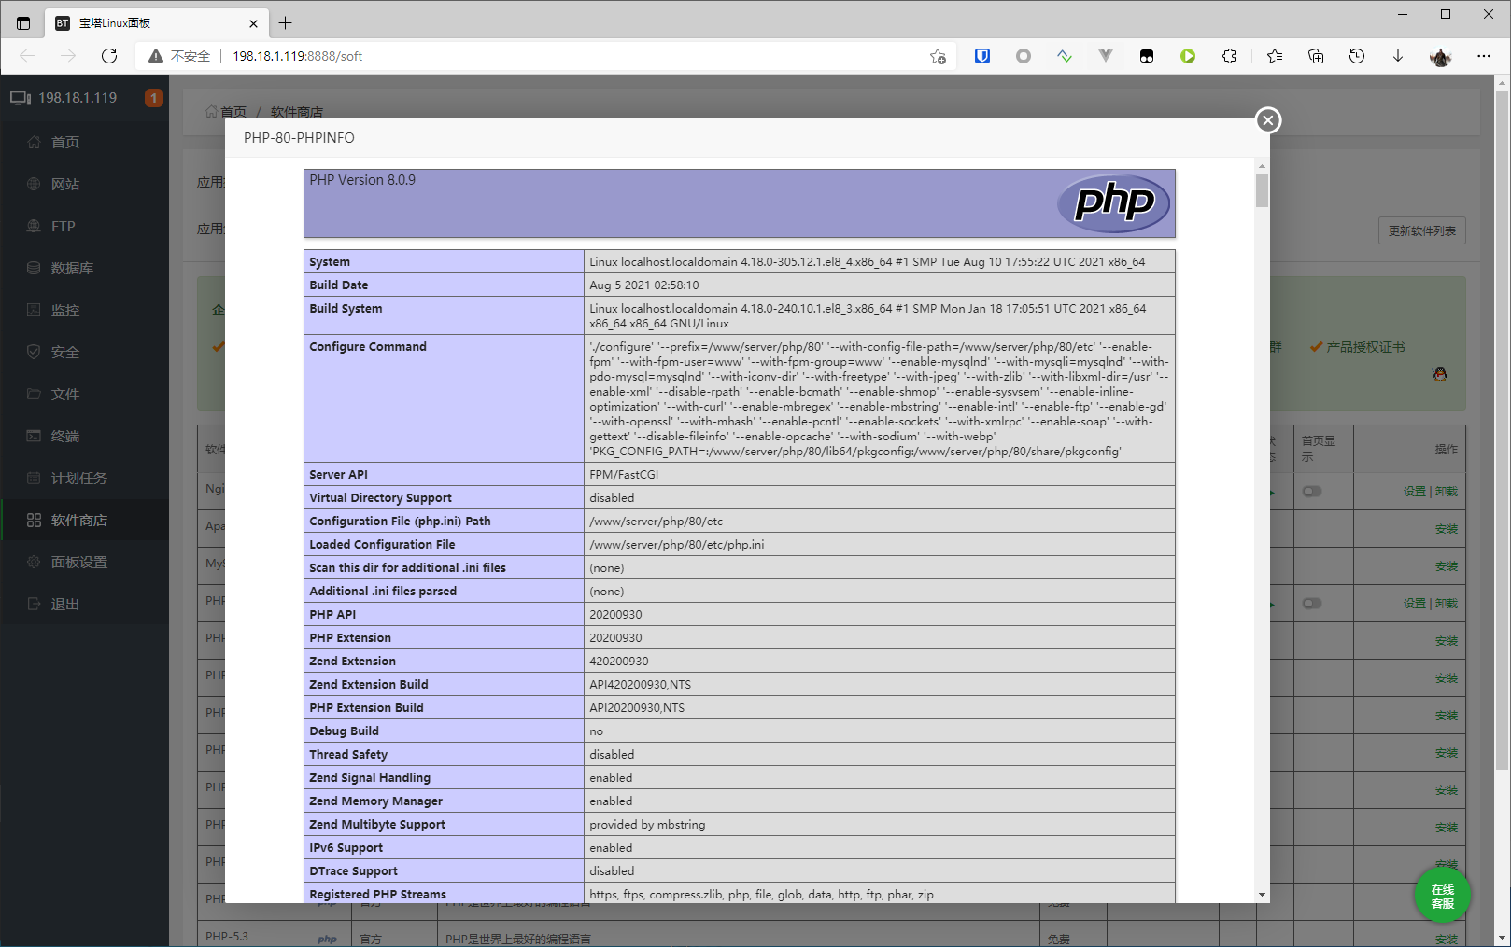Close the PHP-80-PHPINFO dialog
1511x947 pixels.
[x=1267, y=119]
